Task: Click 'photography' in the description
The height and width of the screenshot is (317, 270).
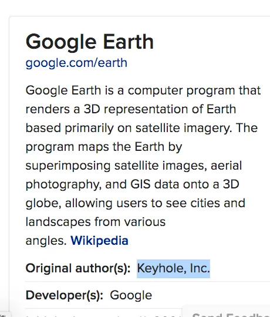Action: [x=63, y=185]
